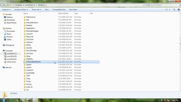
Task: Toggle the preview pane icon
Action: tap(174, 10)
